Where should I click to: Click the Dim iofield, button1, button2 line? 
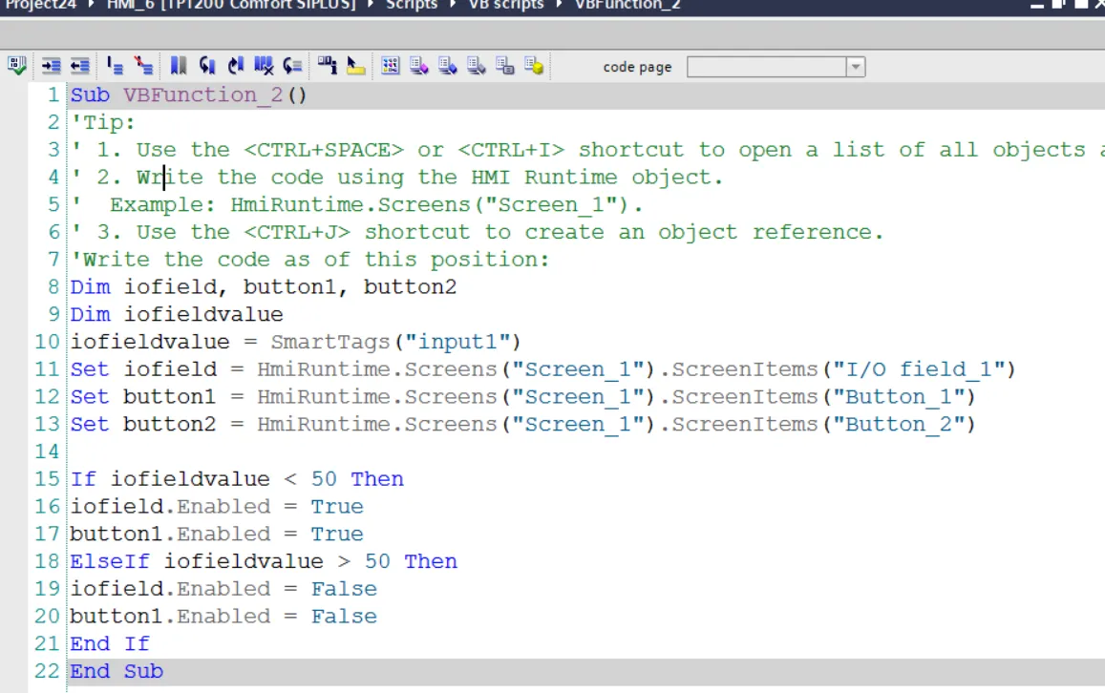(263, 287)
